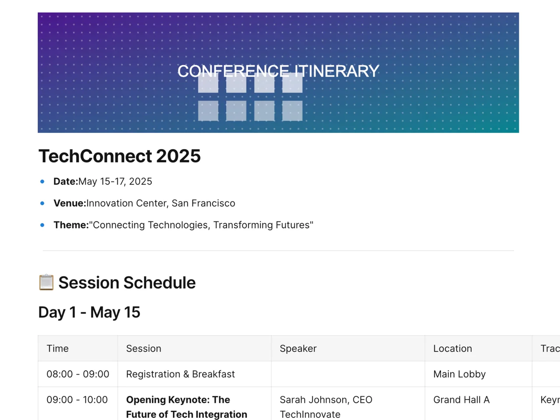
Task: Click the Opening Keynote session cell
Action: click(x=186, y=407)
